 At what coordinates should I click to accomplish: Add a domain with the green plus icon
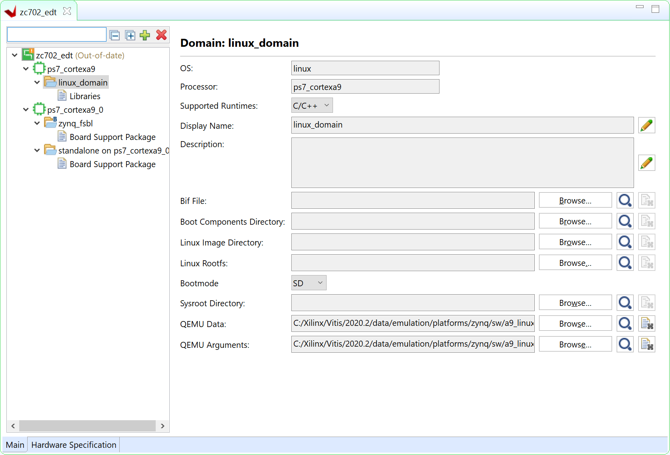pyautogui.click(x=145, y=35)
